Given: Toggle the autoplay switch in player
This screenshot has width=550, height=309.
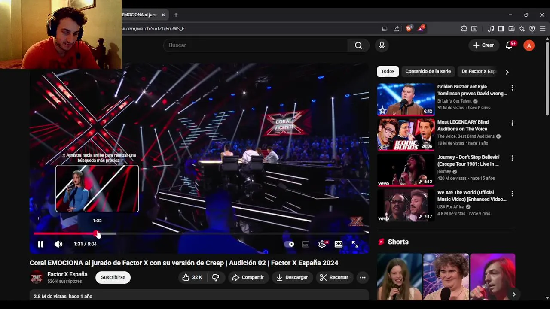Looking at the screenshot, I should pyautogui.click(x=290, y=244).
